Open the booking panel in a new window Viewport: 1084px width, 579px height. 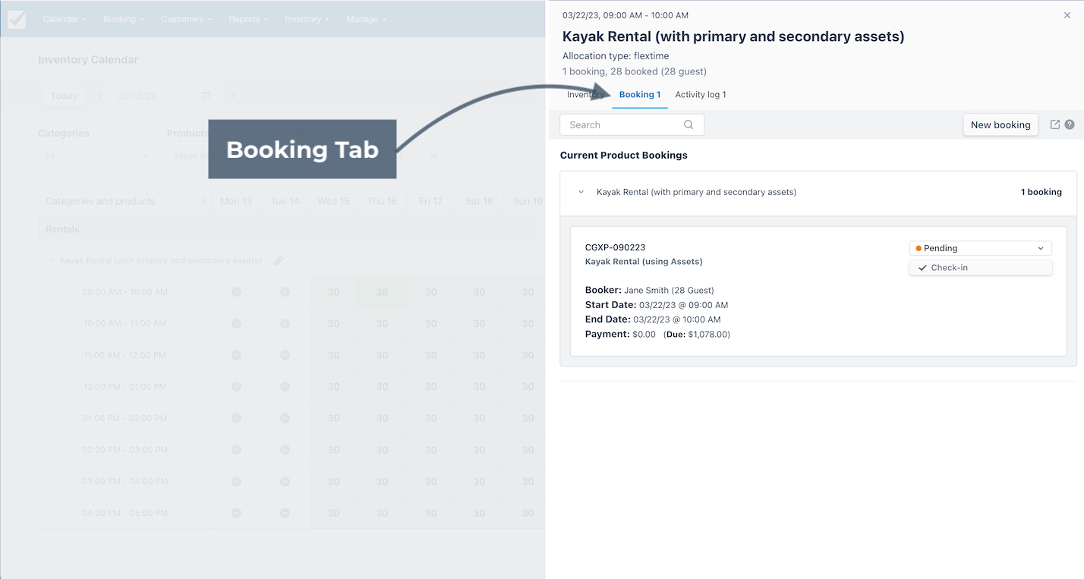click(1054, 124)
